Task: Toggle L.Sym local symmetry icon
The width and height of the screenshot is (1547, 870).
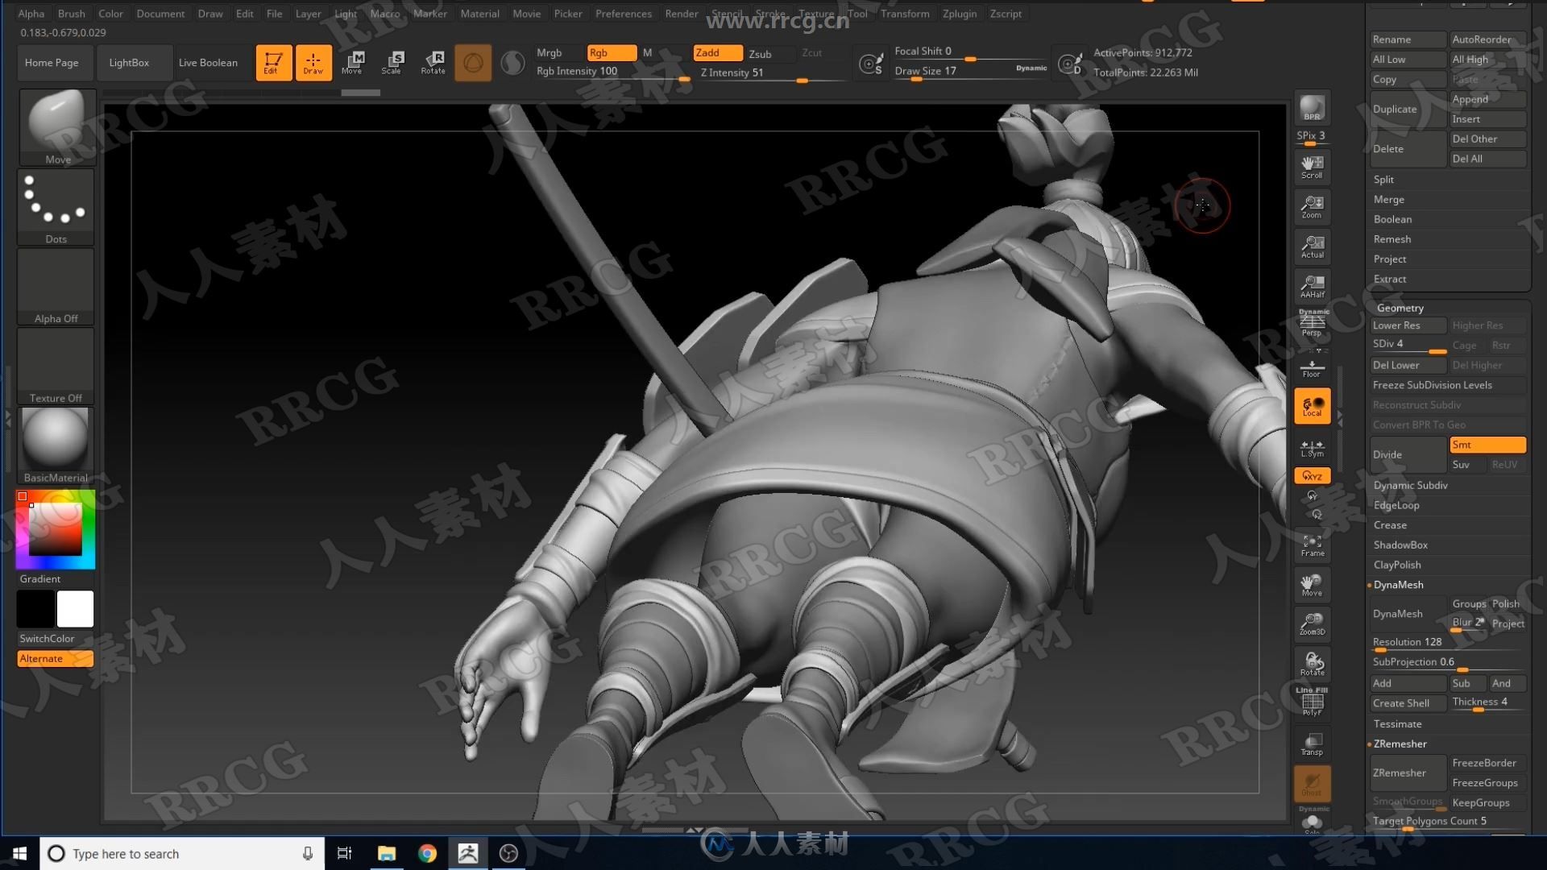Action: tap(1312, 448)
